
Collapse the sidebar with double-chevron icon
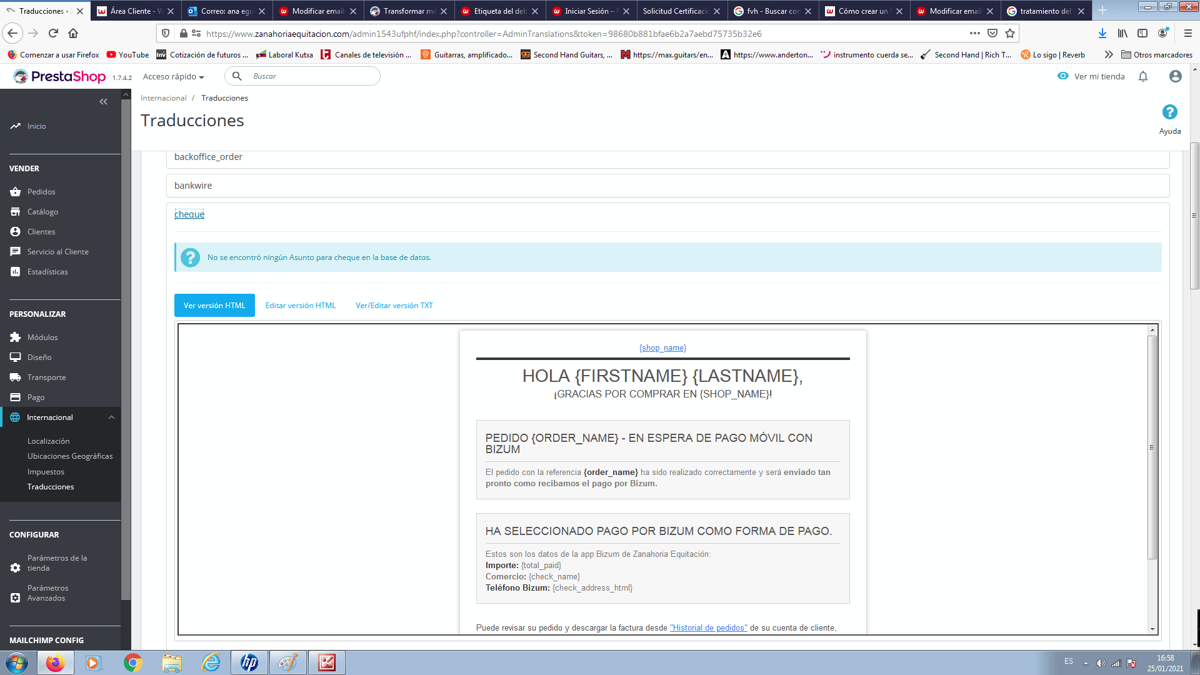click(x=103, y=102)
